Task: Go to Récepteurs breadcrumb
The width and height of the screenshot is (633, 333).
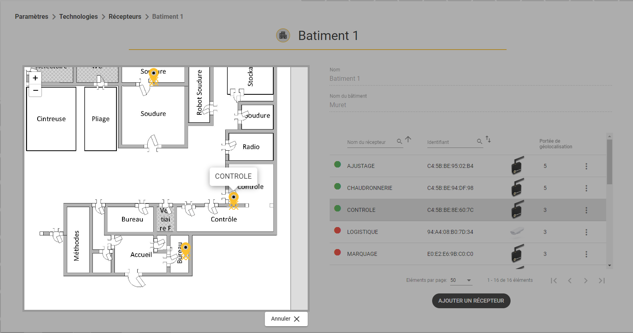Action: point(125,17)
